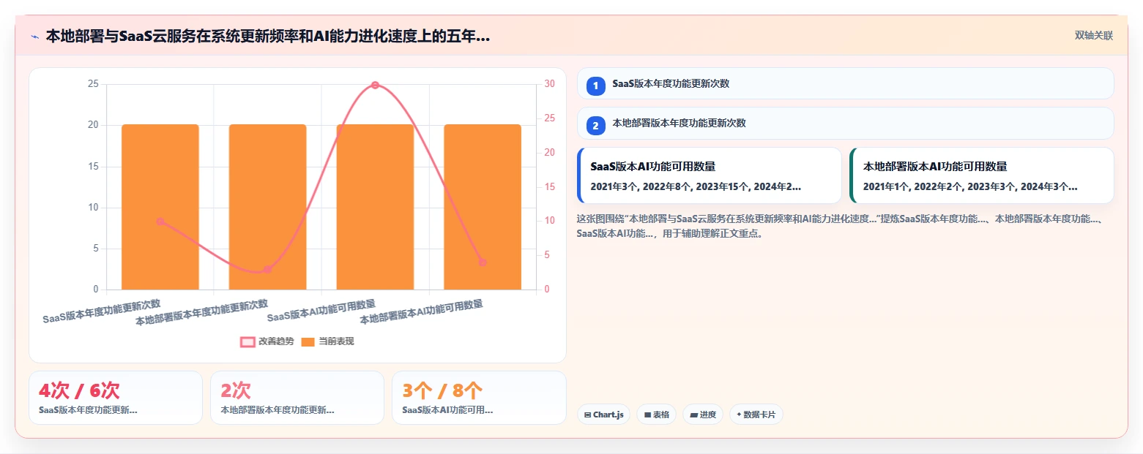Open list item 本地部署版本年度功能更新次数

tap(845, 123)
